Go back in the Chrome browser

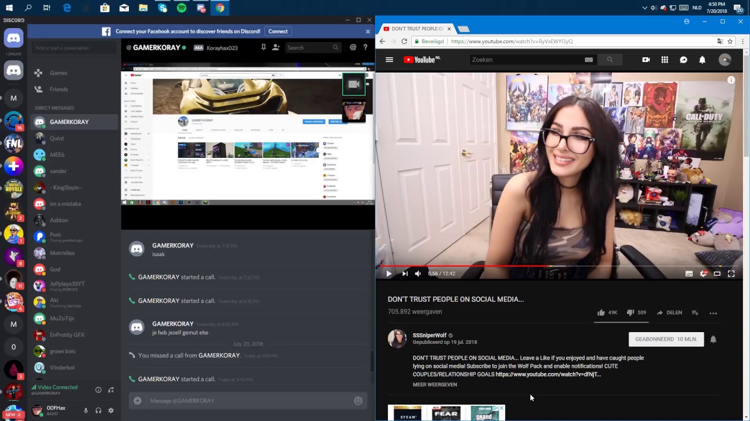coord(383,42)
